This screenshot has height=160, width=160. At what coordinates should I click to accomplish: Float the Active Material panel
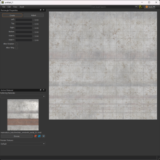point(40,90)
